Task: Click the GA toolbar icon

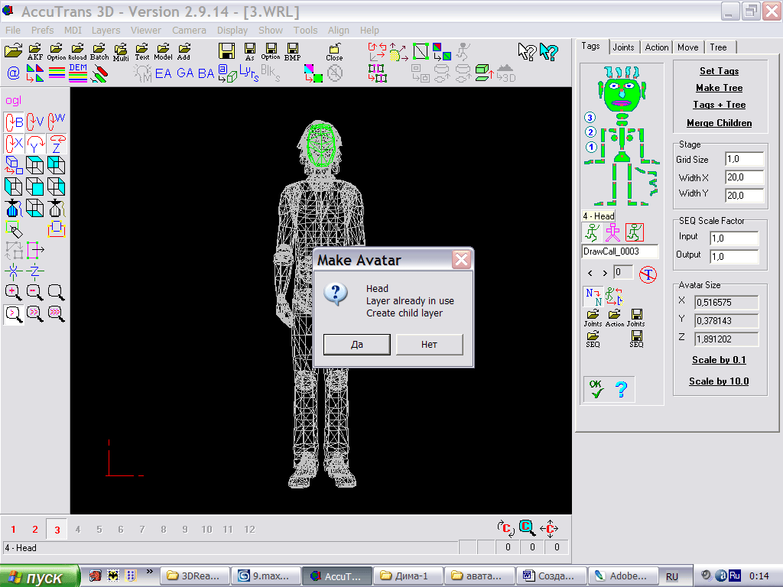Action: point(185,73)
